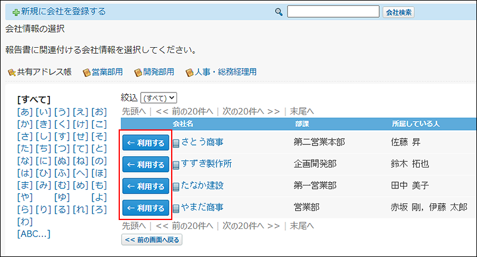Click the building icon beside やまだ商事
The width and height of the screenshot is (477, 257).
[x=176, y=208]
